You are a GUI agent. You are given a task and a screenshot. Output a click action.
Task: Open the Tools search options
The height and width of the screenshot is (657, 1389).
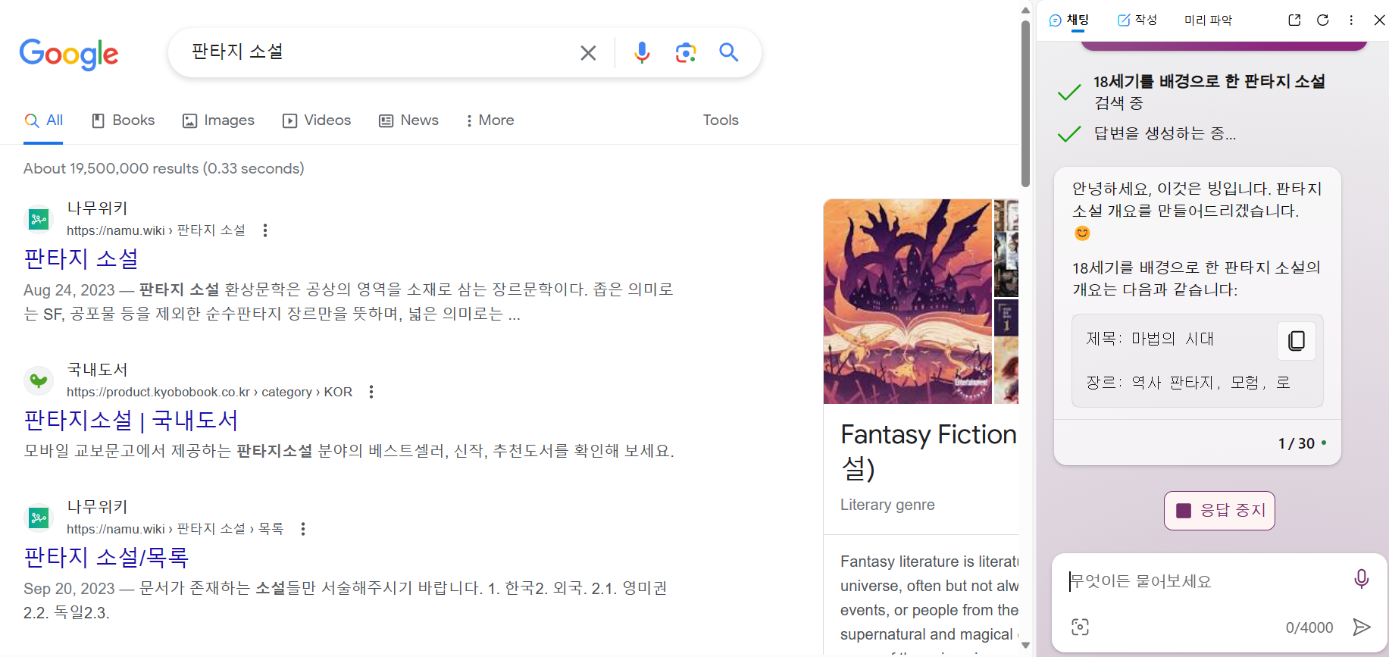click(720, 120)
